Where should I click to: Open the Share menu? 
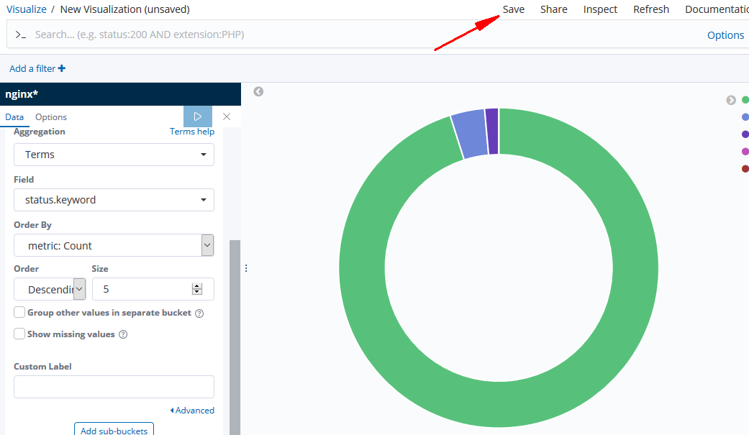553,9
